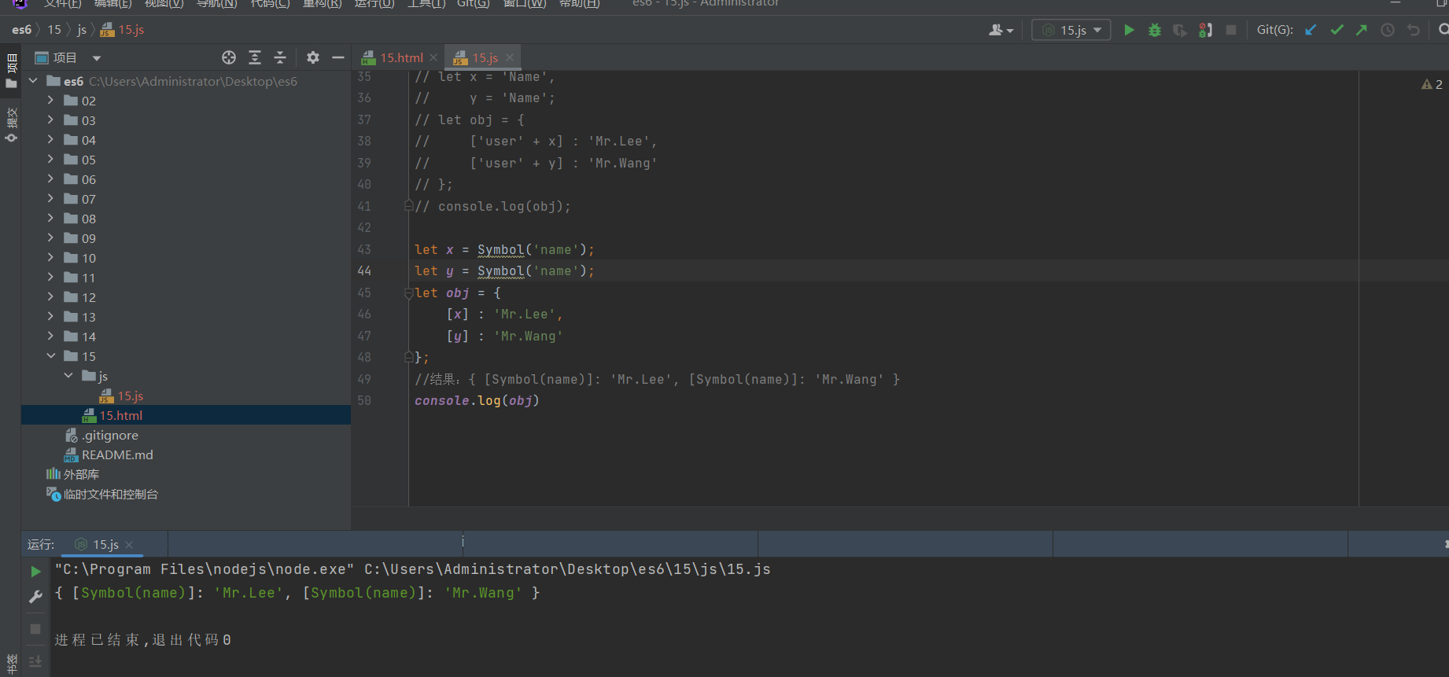This screenshot has height=677, width=1449.
Task: Expand all in project panel
Action: click(255, 57)
